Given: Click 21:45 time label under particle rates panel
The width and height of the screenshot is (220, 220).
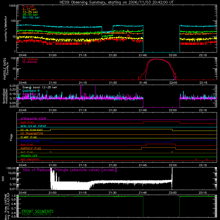Looking at the screenshot, I should [x=143, y=83].
